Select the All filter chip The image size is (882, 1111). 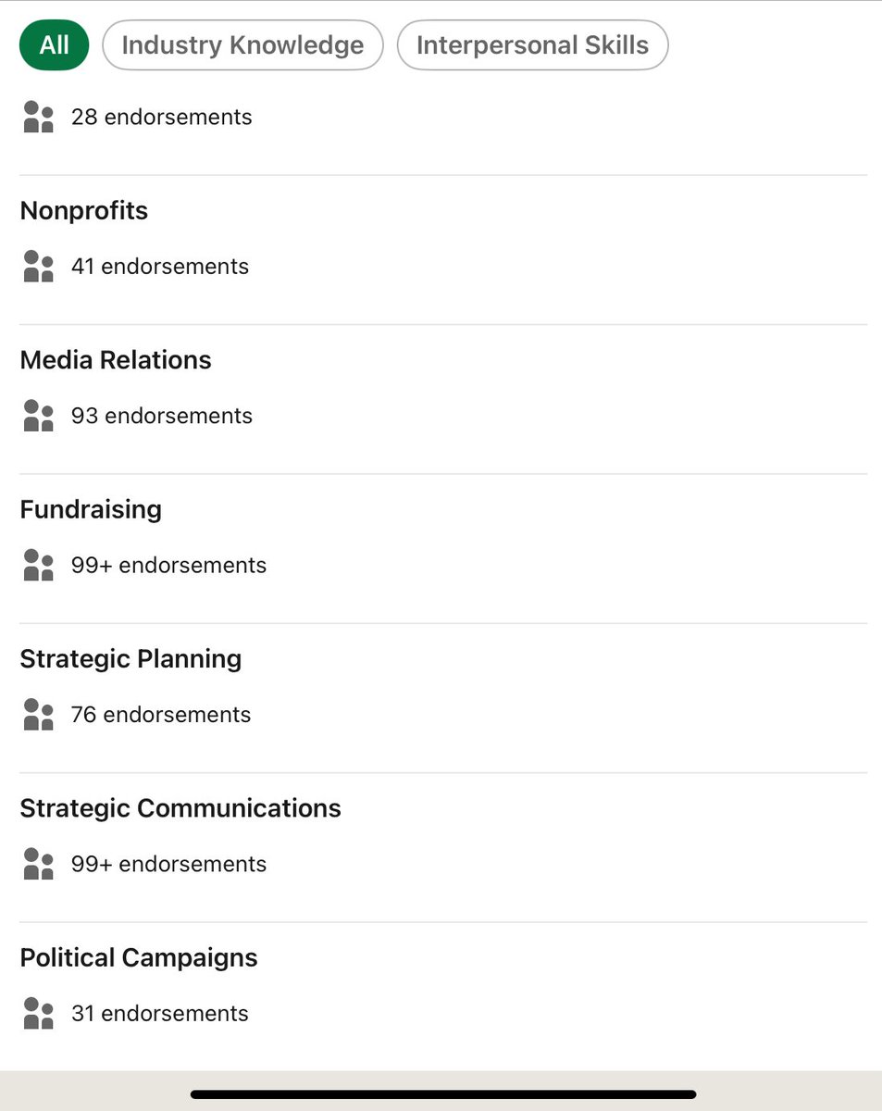54,45
